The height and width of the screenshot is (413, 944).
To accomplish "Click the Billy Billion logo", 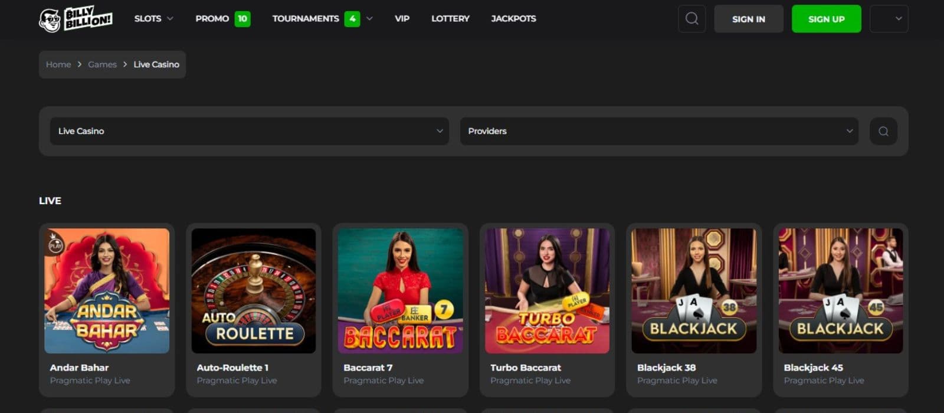I will 76,19.
